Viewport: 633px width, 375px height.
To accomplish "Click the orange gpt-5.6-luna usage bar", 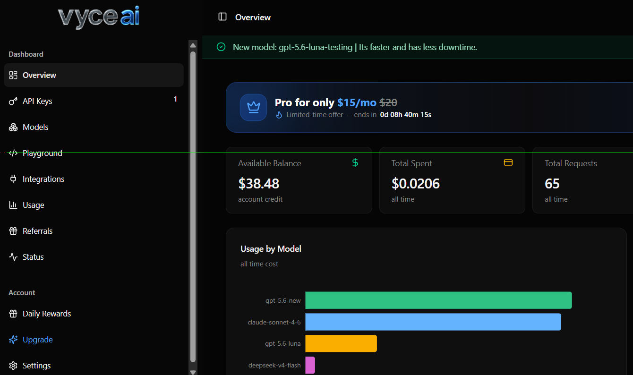I will coord(341,343).
